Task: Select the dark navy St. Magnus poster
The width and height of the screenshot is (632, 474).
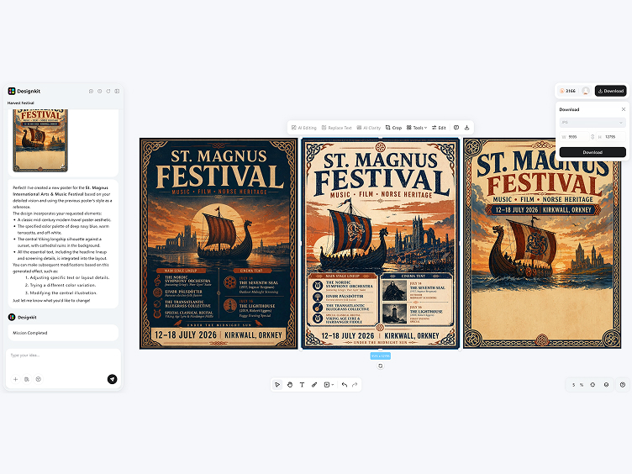Action: (219, 244)
